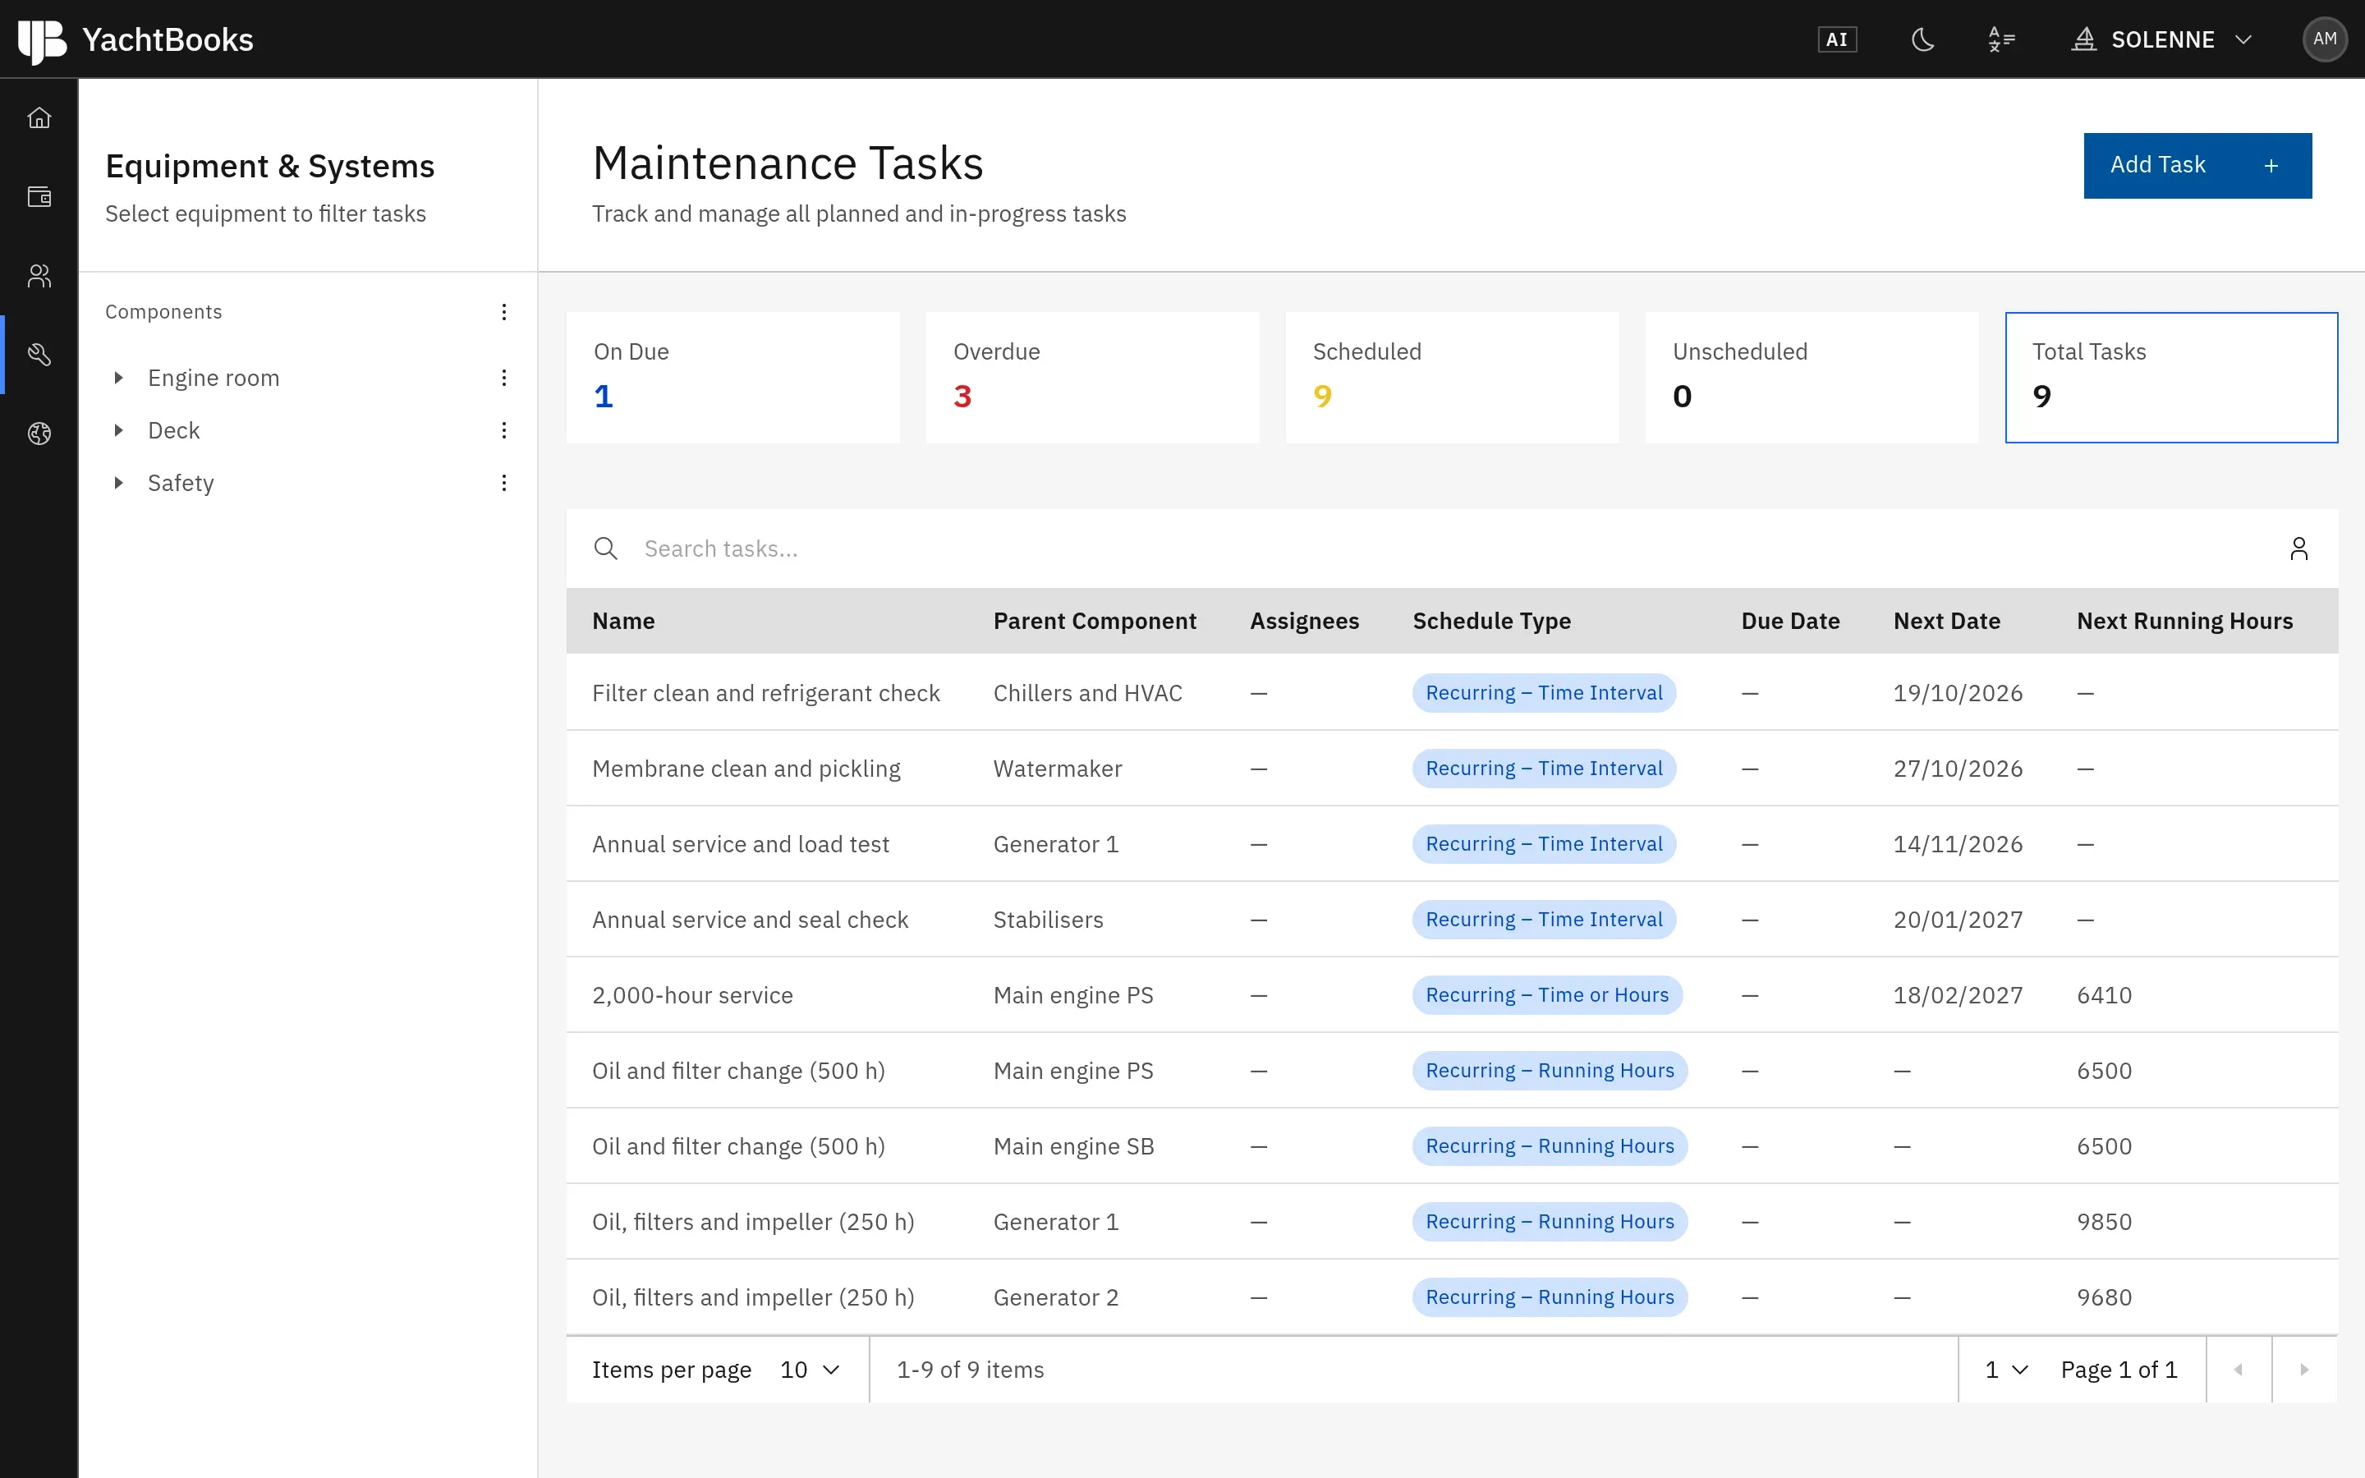Open Deck options menu

504,430
